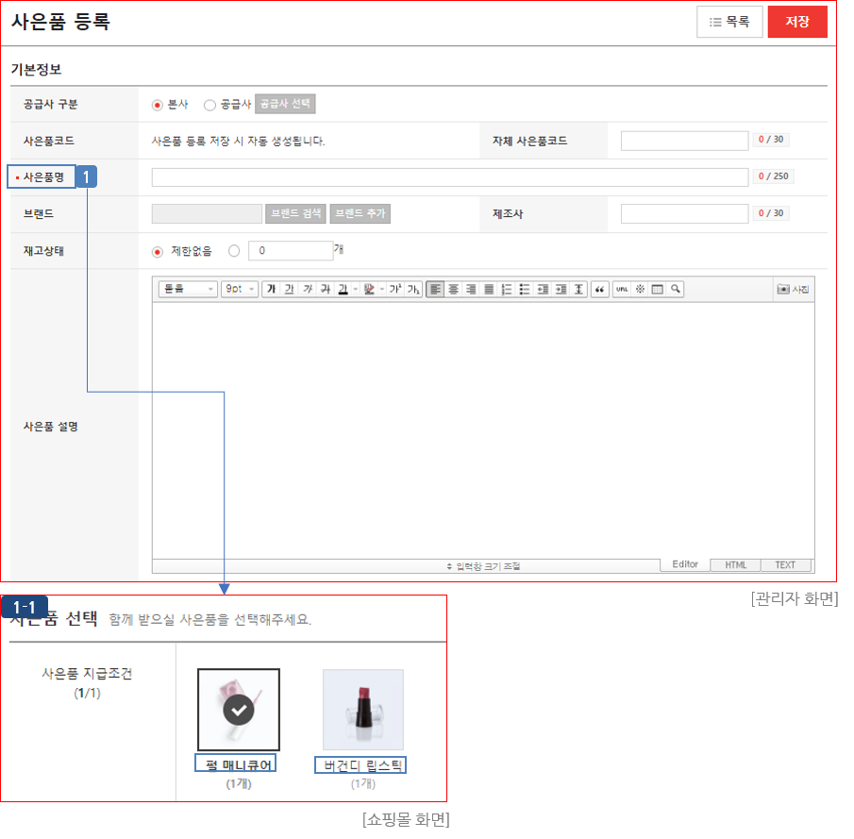Screen dimensions: 854x839
Task: Switch to the HTML editor tab
Action: [x=735, y=565]
